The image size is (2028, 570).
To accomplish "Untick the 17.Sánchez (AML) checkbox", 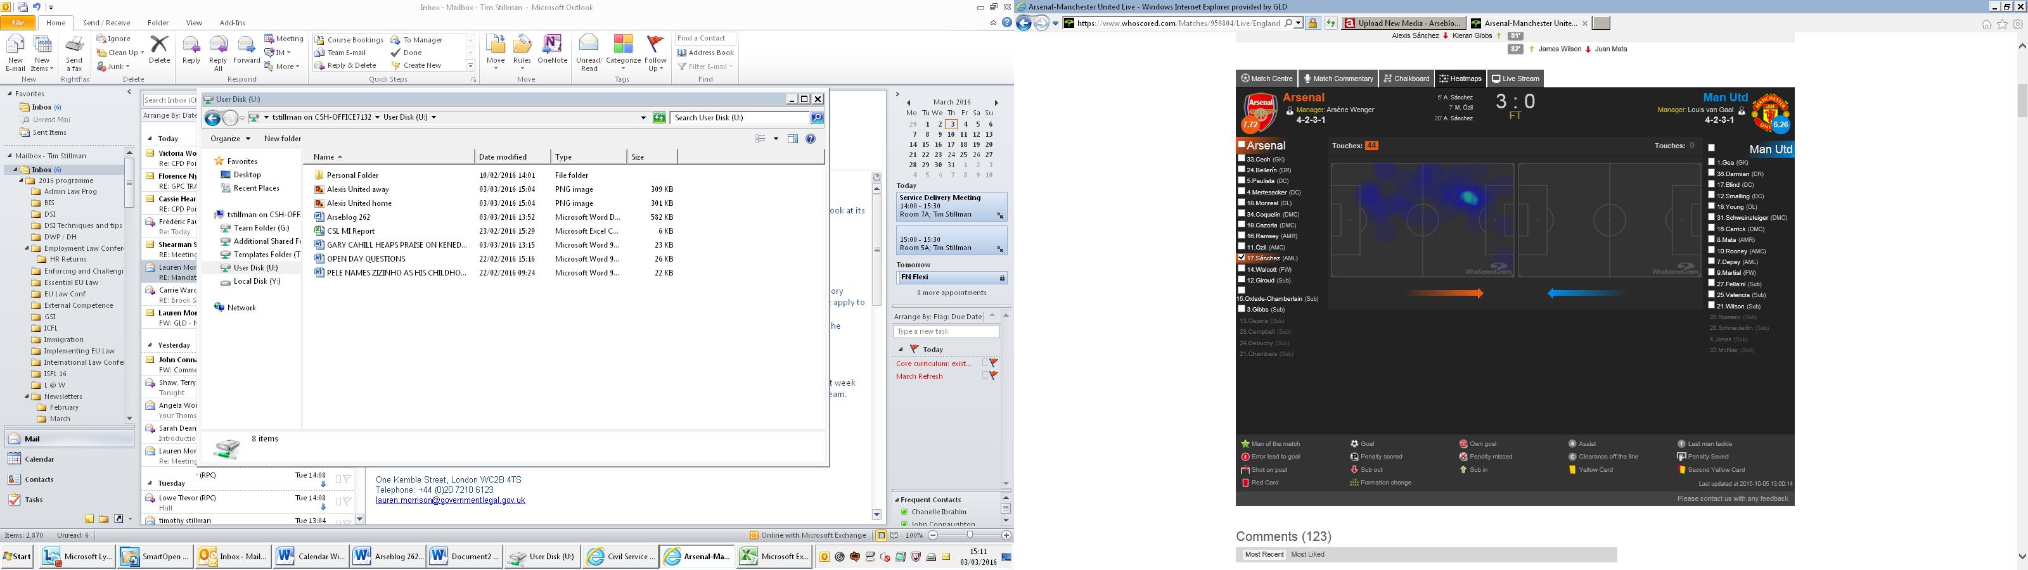I will tap(1242, 257).
